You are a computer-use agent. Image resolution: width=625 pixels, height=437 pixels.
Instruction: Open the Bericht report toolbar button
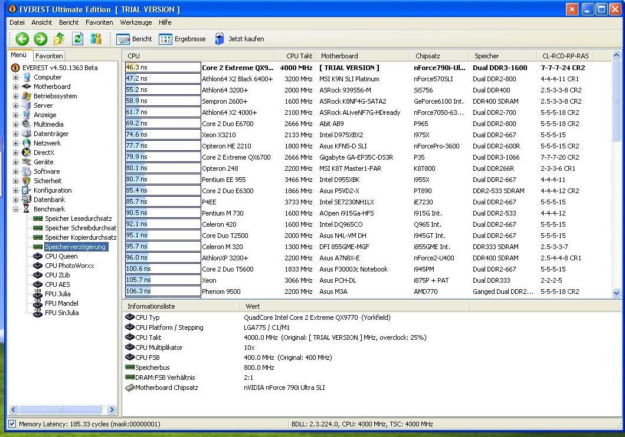134,39
